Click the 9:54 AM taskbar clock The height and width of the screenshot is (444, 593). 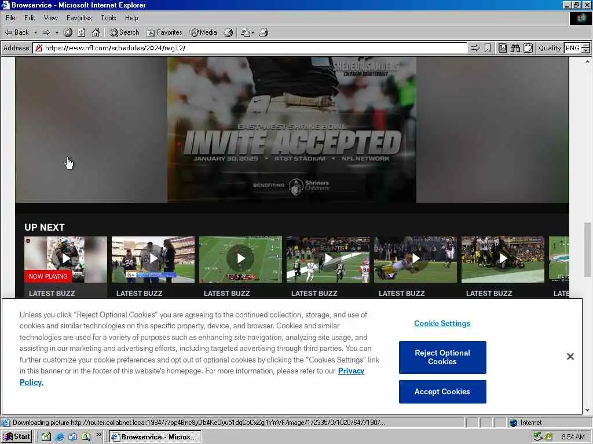coord(573,437)
